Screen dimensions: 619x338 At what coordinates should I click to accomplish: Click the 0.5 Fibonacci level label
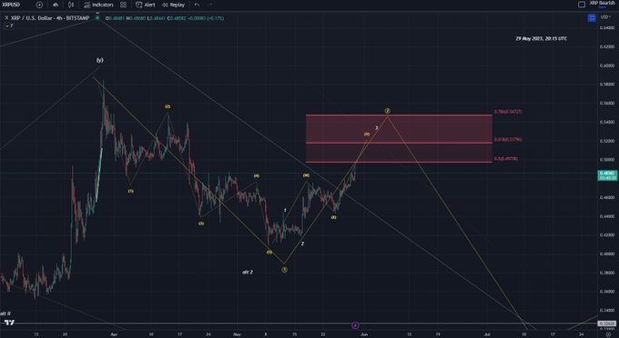(x=506, y=159)
